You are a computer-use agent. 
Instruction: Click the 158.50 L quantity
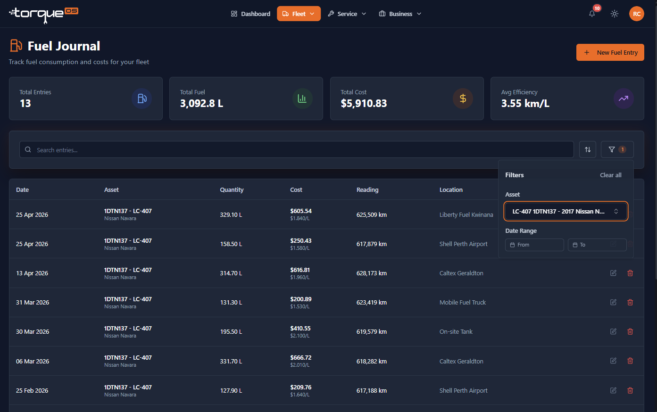tap(231, 244)
